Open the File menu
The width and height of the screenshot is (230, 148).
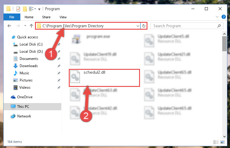(x=12, y=17)
